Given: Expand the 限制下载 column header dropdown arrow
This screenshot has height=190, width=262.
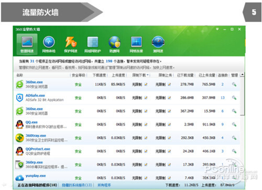Looking at the screenshot, I should coord(148,75).
